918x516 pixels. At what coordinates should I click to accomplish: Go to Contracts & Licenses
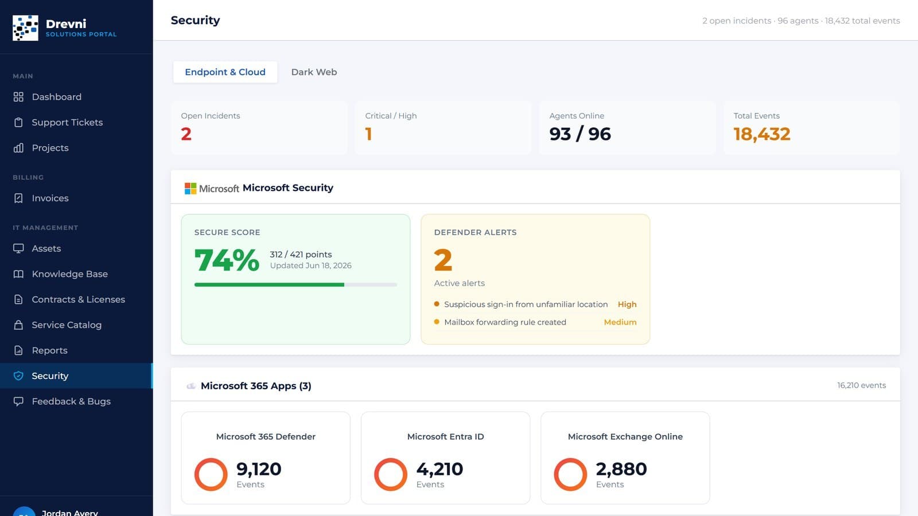pyautogui.click(x=76, y=299)
